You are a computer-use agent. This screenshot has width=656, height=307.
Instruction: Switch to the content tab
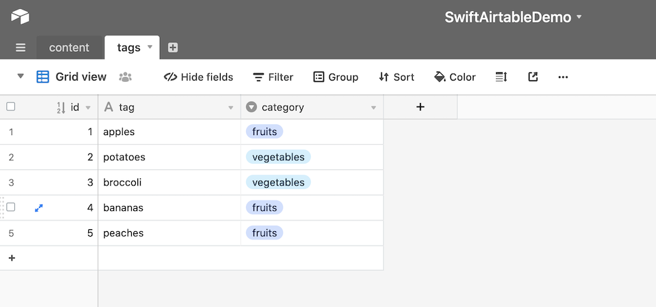click(x=69, y=48)
